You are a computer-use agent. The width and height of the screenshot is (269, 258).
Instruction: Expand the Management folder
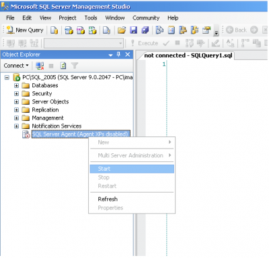pyautogui.click(x=16, y=118)
